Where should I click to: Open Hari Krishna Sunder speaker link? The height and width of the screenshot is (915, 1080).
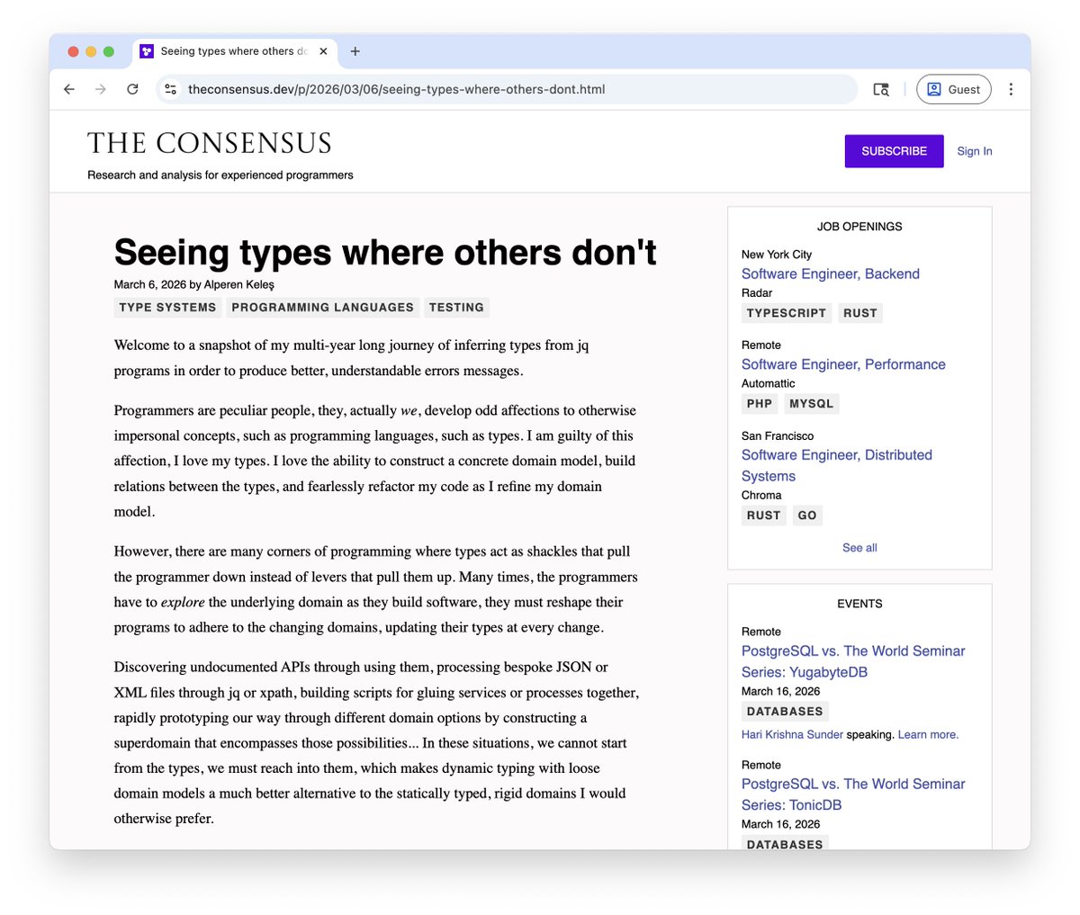792,734
